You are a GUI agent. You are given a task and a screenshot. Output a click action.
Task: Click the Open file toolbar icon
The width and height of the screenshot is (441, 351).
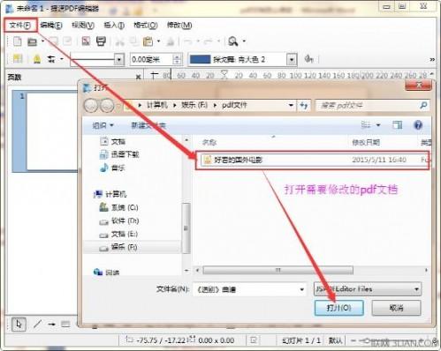tap(32, 41)
